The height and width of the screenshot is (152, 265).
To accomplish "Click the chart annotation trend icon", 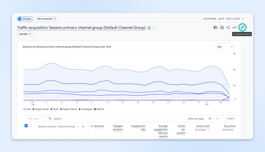I will pyautogui.click(x=222, y=27).
